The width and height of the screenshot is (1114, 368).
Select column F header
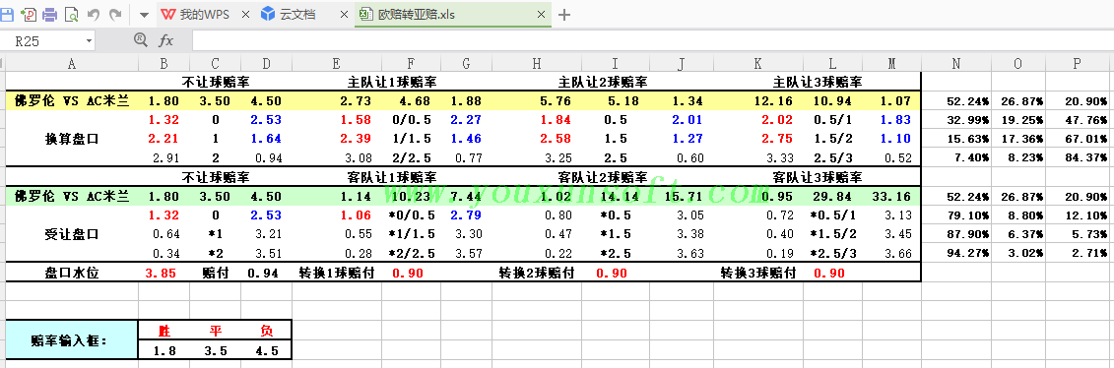[412, 65]
